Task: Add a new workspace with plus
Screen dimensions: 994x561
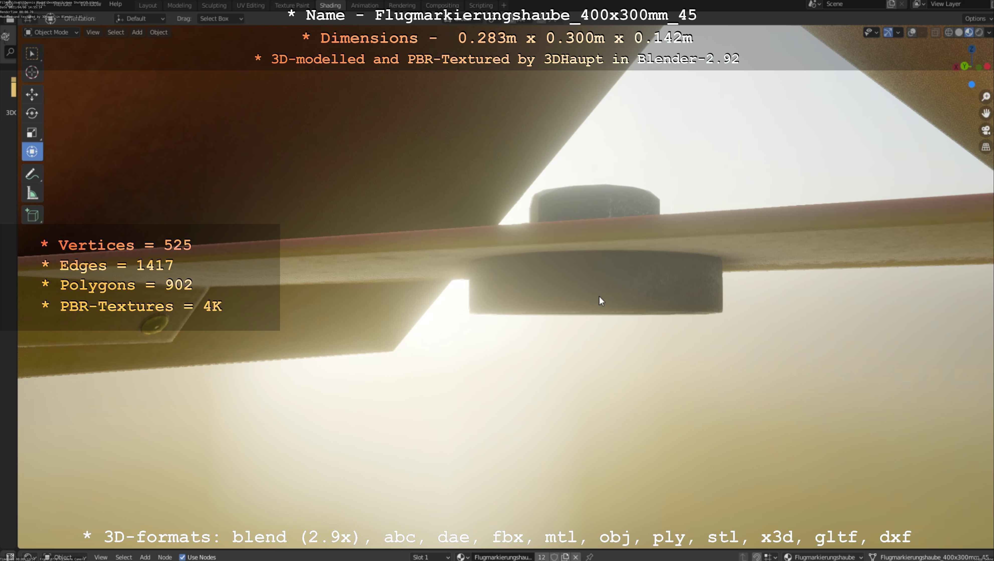Action: pyautogui.click(x=504, y=6)
